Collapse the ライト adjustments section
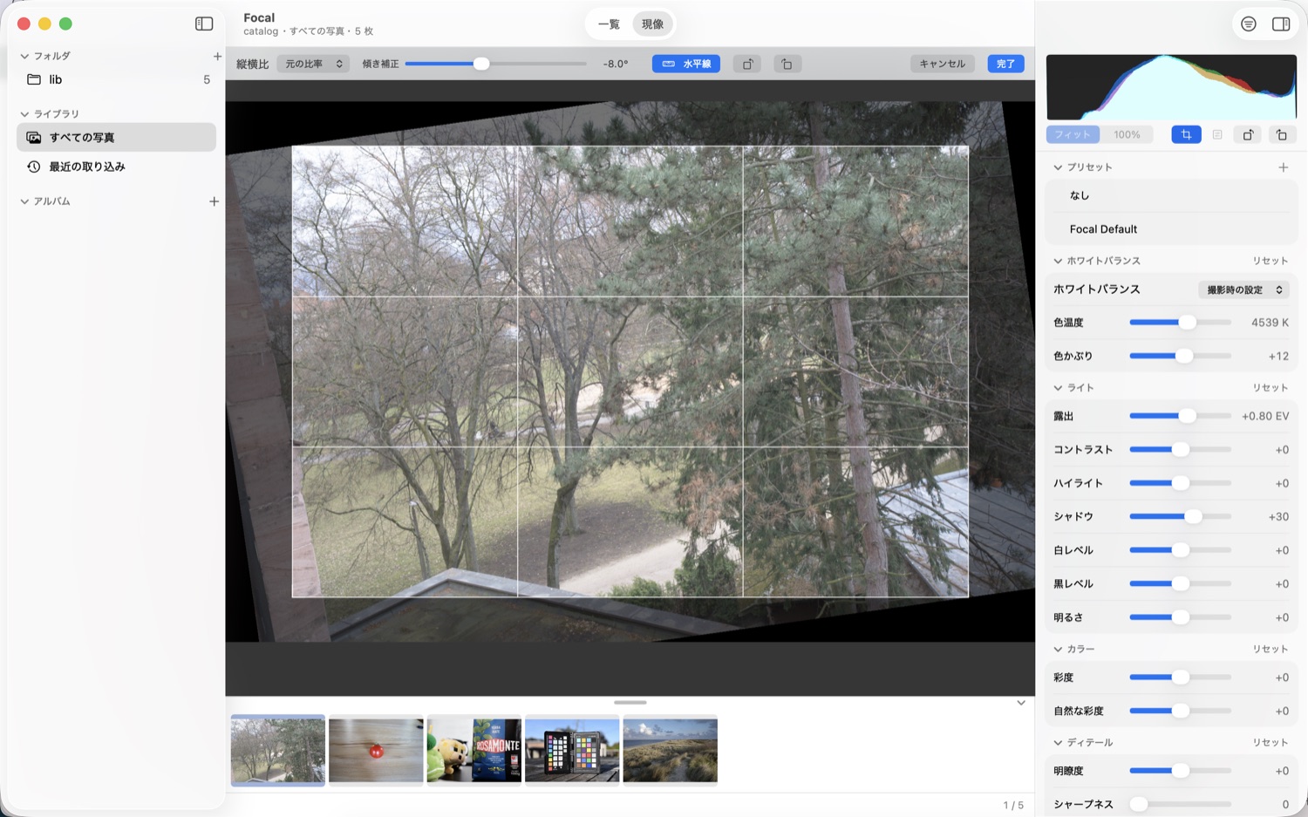Screen dimensions: 1308x817 tap(1058, 388)
